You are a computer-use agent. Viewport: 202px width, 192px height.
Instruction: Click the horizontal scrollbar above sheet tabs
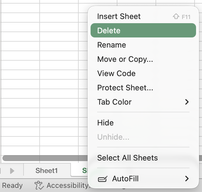pos(45,158)
